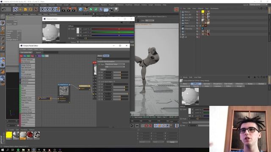Click the Undo arrow in main toolbar
This screenshot has height=152, width=271.
pyautogui.click(x=4, y=9)
